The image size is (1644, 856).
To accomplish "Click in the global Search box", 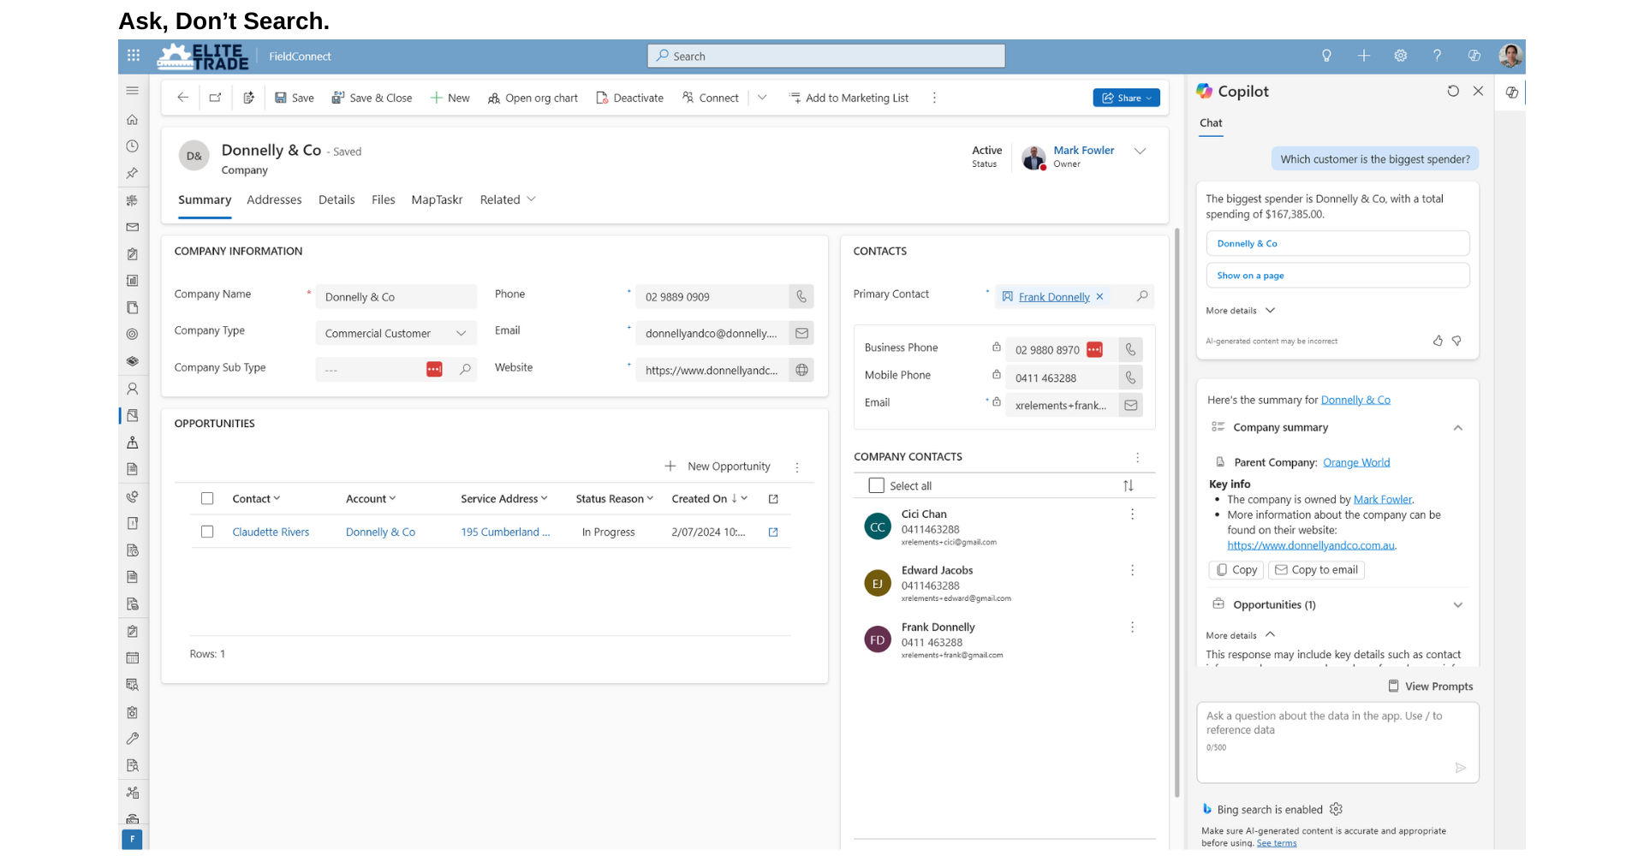I will tap(826, 56).
